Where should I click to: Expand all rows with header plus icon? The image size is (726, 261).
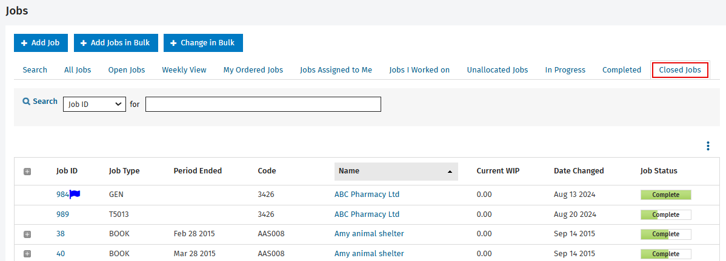pos(27,172)
